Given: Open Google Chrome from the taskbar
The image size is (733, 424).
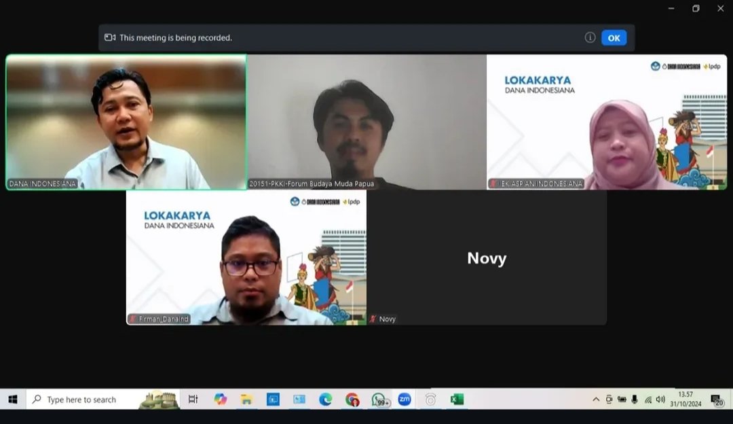Looking at the screenshot, I should tap(352, 400).
